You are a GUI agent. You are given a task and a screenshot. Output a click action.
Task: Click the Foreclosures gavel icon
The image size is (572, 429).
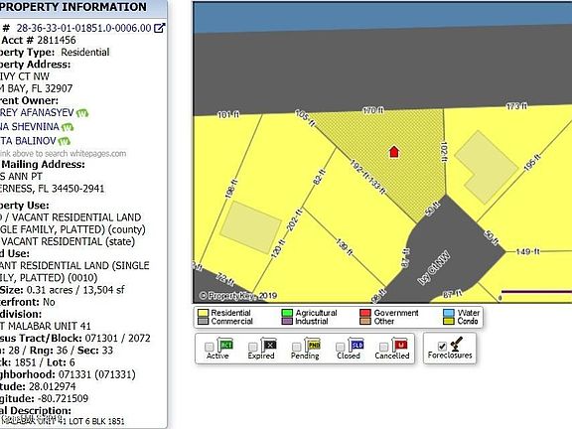[457, 344]
